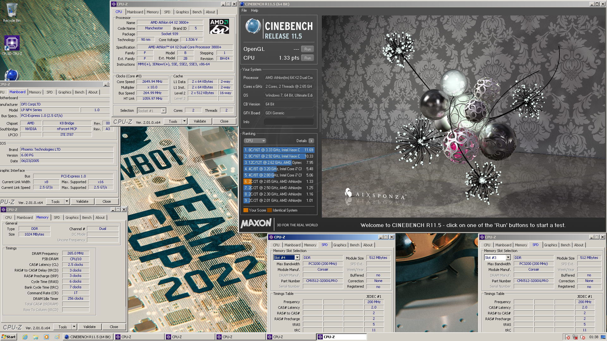
Task: Click the LP NF4 Series model field
Action: 50,110
